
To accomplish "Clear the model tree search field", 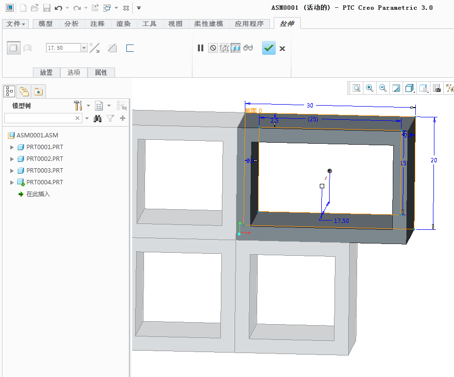I will [x=77, y=118].
